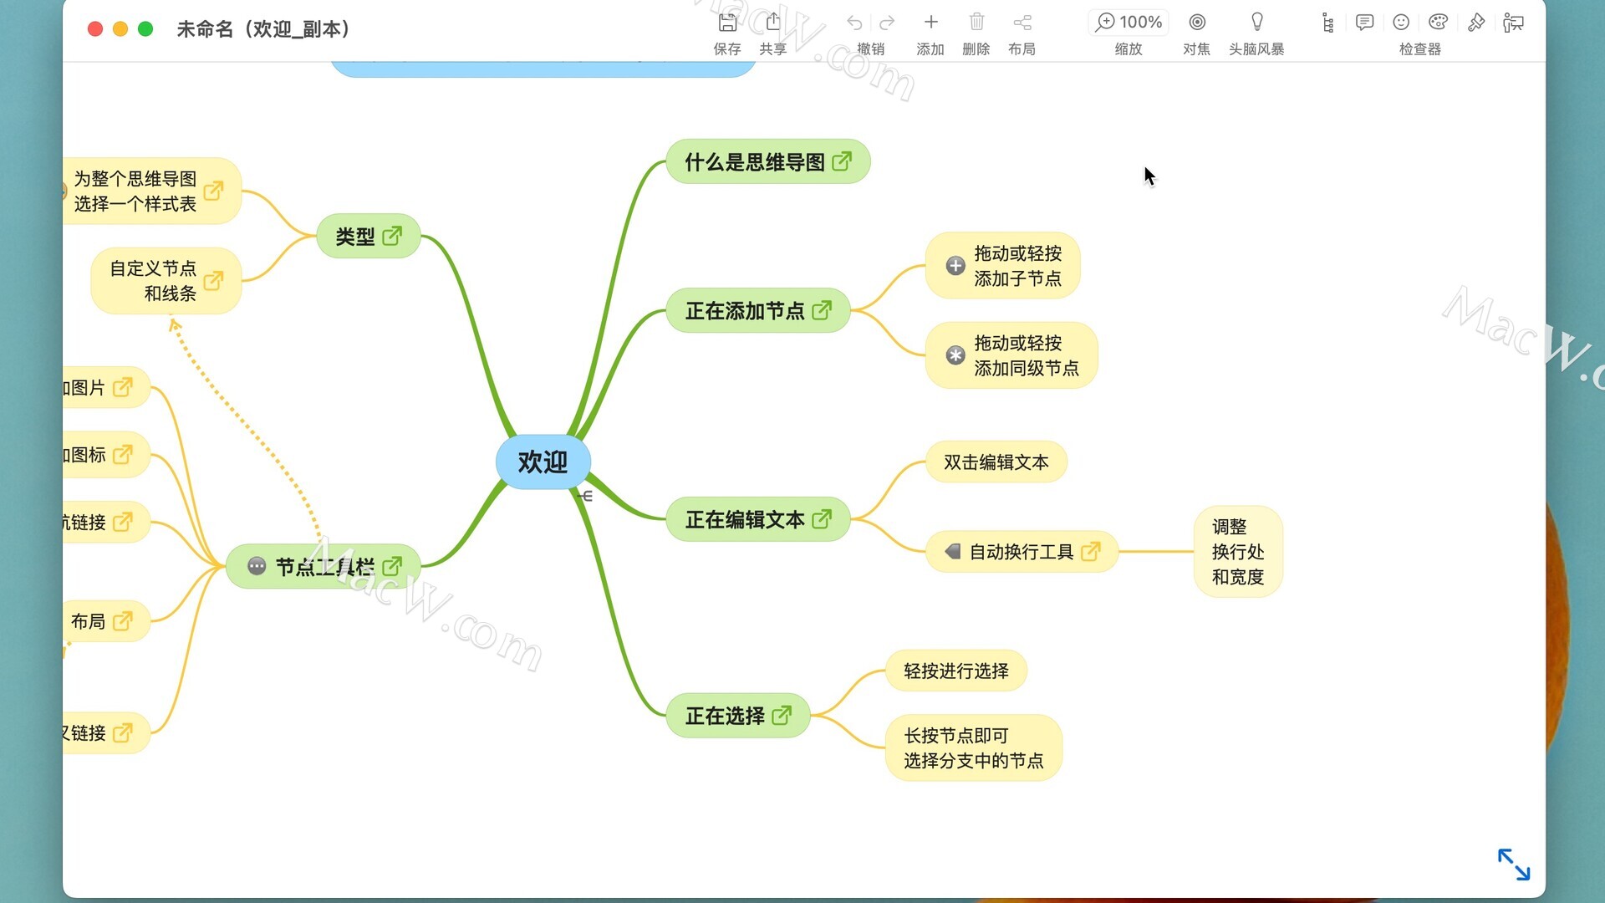The height and width of the screenshot is (903, 1605).
Task: Click the 保存 (save) toolbar icon
Action: click(727, 23)
